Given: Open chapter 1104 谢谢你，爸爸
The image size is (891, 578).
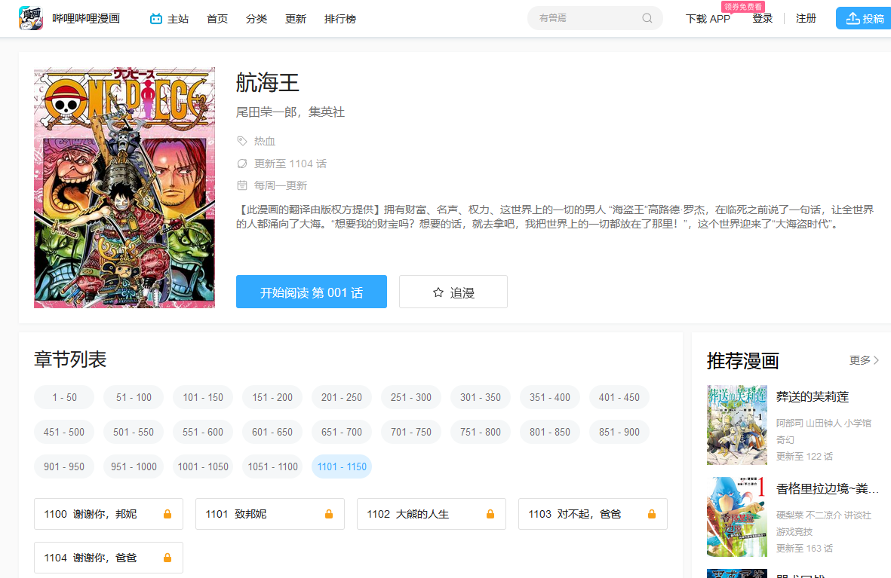Looking at the screenshot, I should (109, 558).
